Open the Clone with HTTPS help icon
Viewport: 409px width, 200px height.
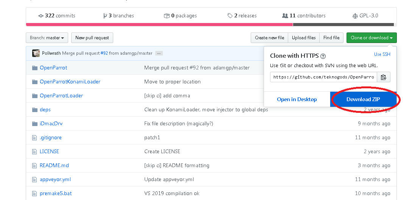coord(323,56)
